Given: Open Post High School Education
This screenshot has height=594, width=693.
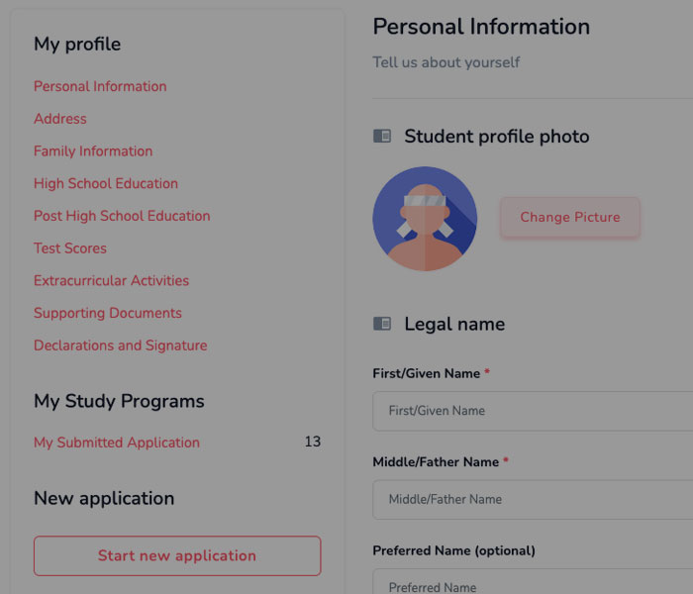Looking at the screenshot, I should (122, 216).
